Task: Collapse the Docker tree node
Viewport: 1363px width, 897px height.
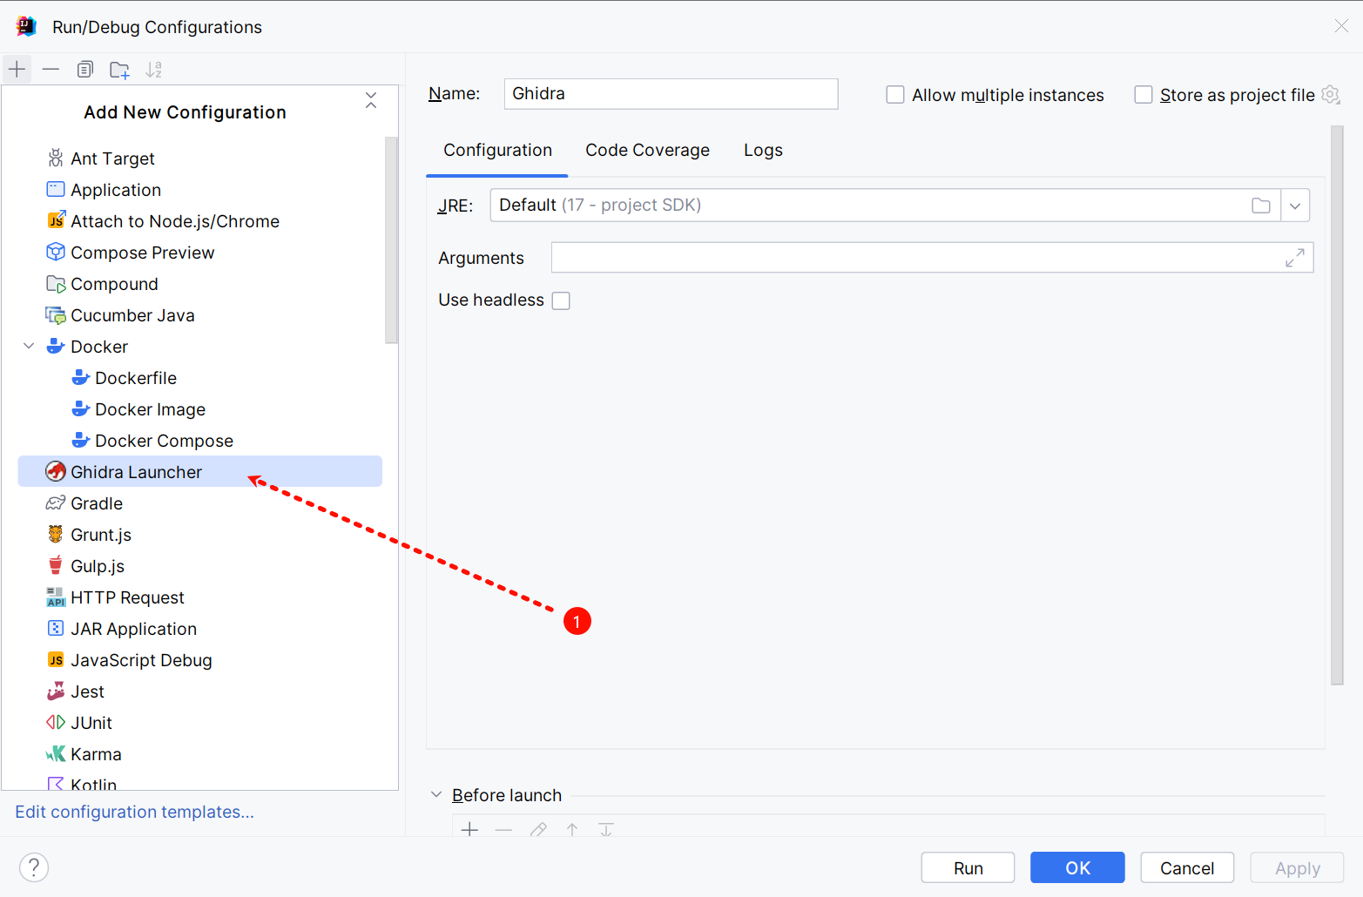Action: point(29,346)
